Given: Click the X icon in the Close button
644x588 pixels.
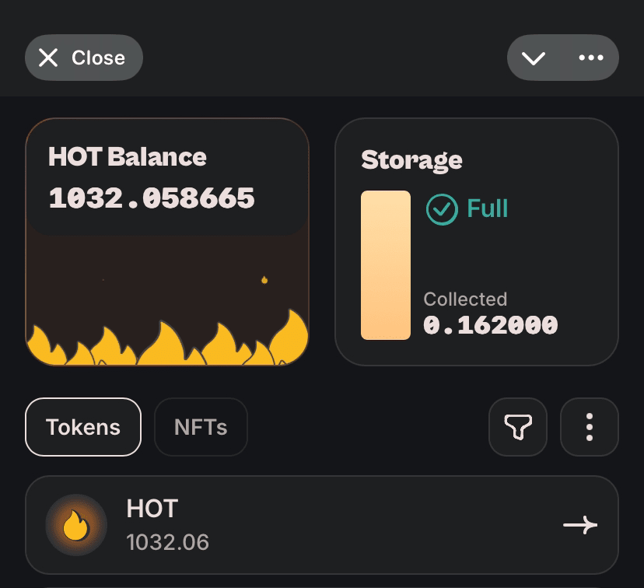Looking at the screenshot, I should pyautogui.click(x=49, y=58).
